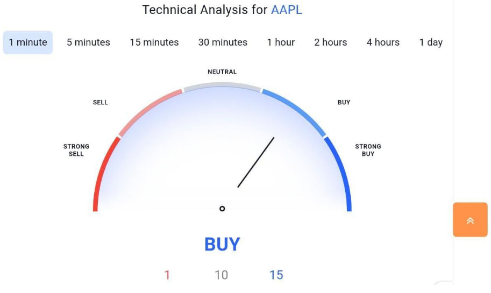Click the large BUY rating text

pos(222,244)
